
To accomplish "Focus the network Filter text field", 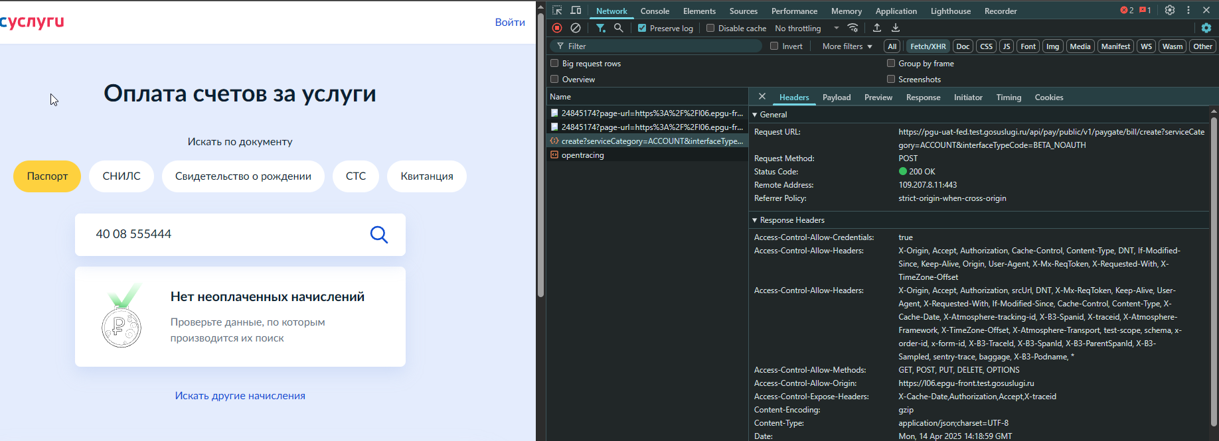I will pyautogui.click(x=657, y=46).
